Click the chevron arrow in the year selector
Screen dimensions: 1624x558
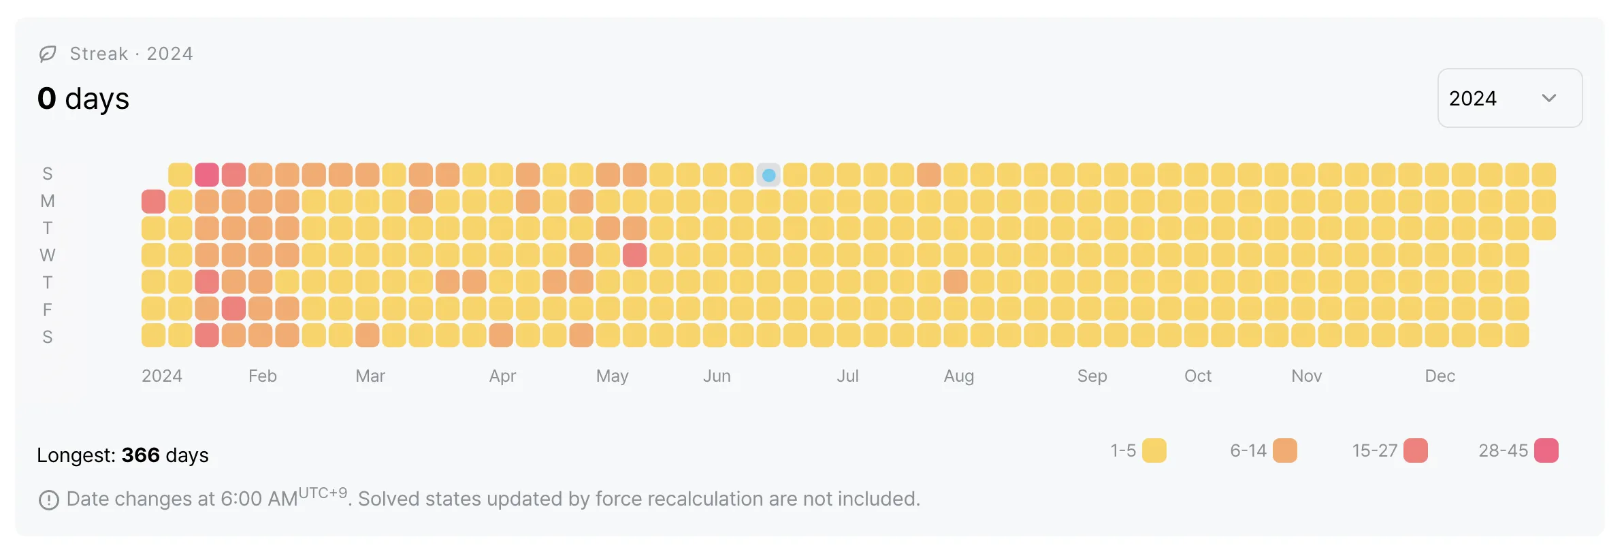1548,98
